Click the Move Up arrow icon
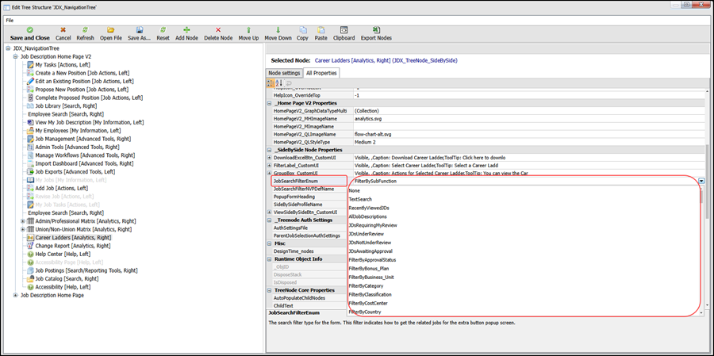714x356 pixels. [248, 30]
